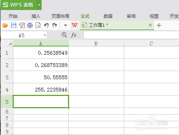
Task: Click cell containing 0.25638549
Action: pos(41,53)
